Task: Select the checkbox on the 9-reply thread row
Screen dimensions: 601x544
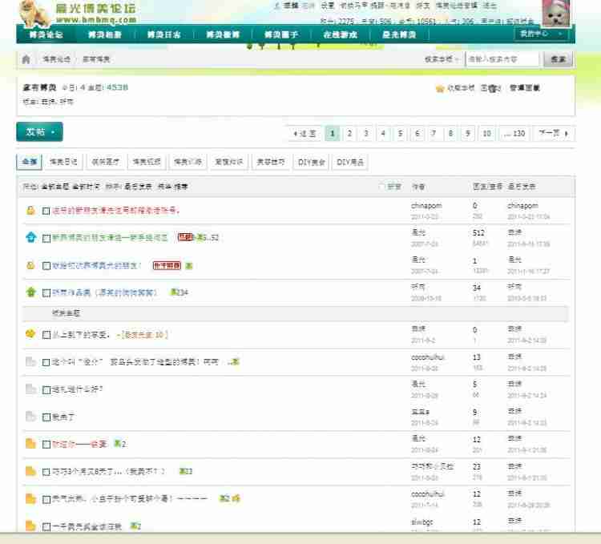Action: pos(46,417)
